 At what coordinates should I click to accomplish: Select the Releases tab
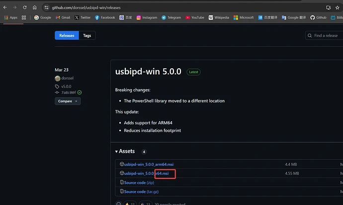pos(67,36)
